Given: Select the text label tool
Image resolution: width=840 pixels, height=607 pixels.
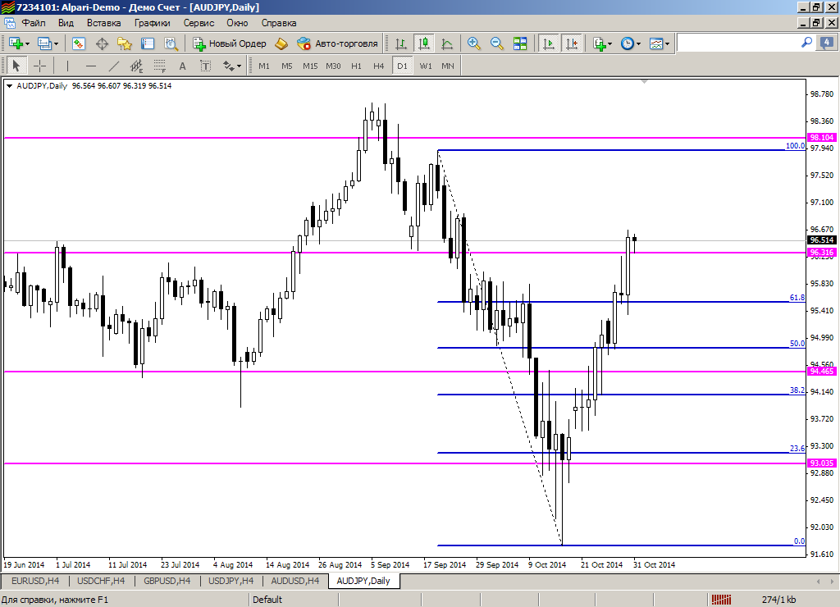Looking at the screenshot, I should tap(206, 66).
